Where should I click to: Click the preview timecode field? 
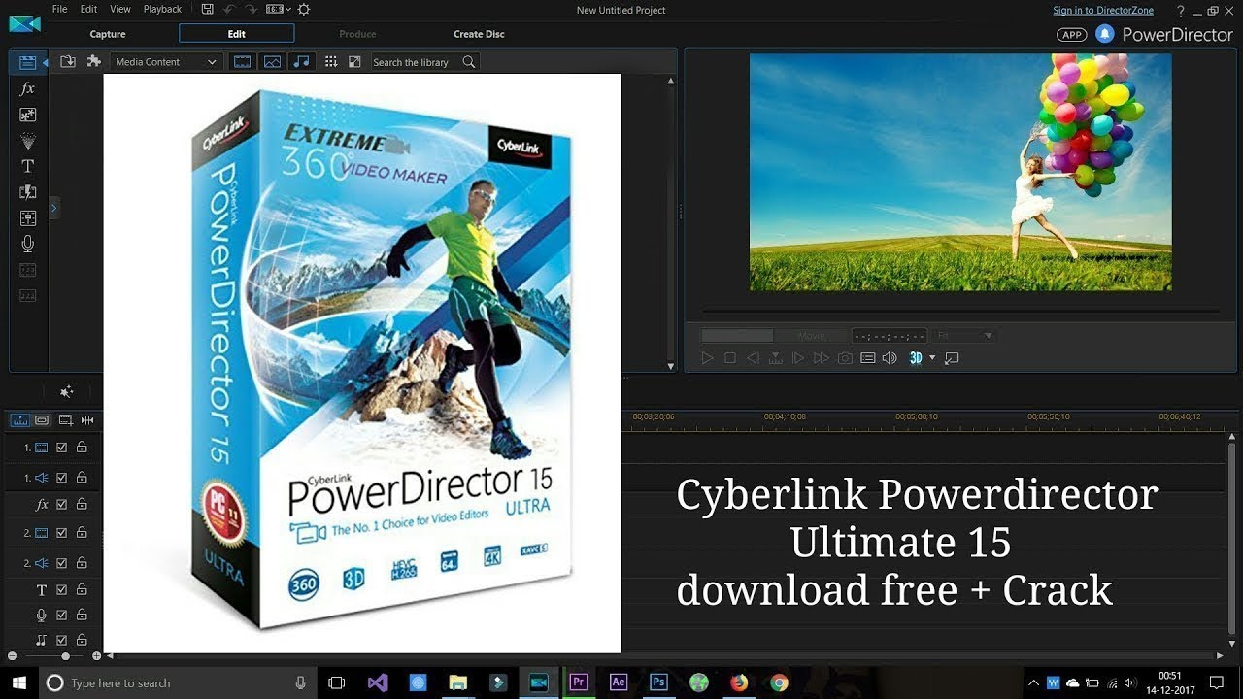(x=889, y=336)
